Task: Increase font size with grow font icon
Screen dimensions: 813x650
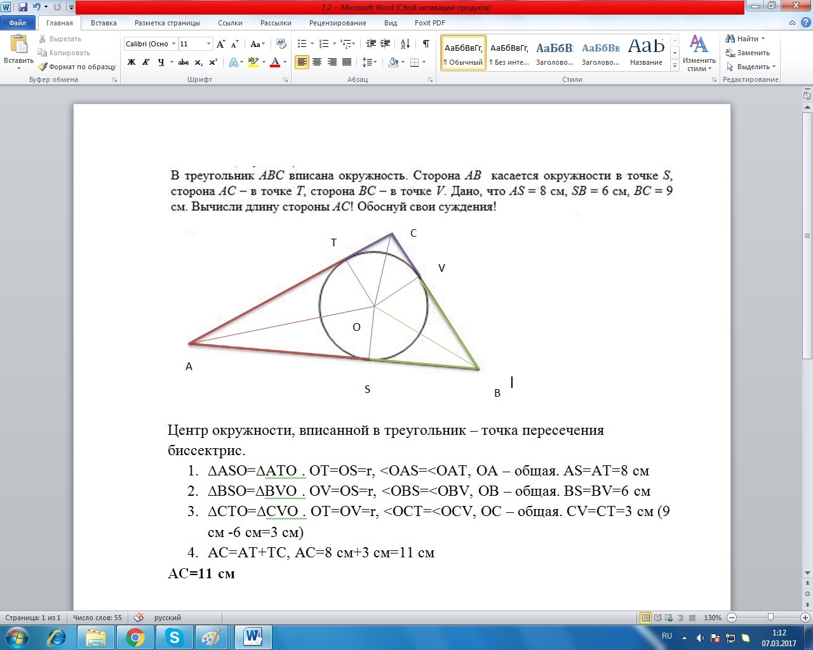Action: tap(220, 44)
